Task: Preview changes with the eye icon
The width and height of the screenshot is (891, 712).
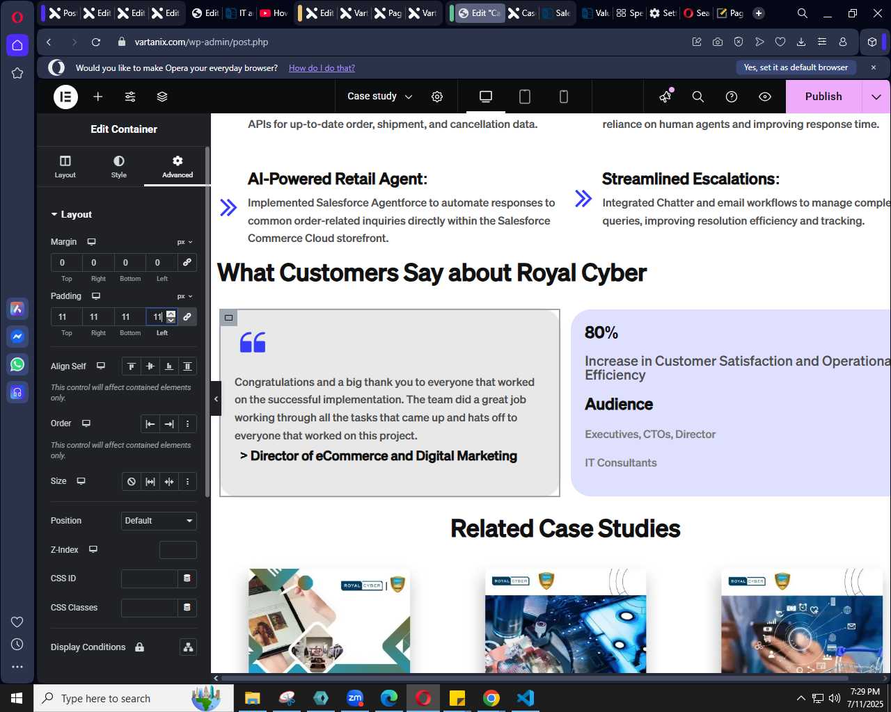Action: [x=765, y=97]
